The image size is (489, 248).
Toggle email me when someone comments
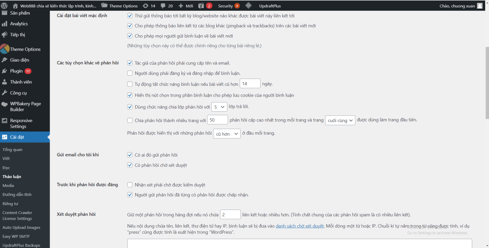130,155
